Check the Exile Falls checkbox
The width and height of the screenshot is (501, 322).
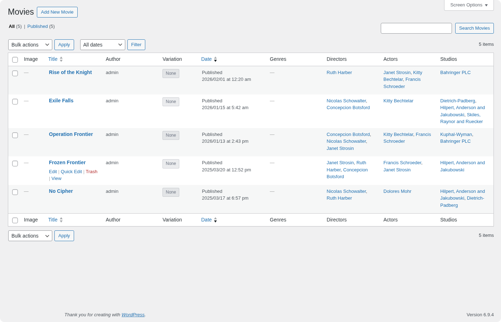coord(15,102)
